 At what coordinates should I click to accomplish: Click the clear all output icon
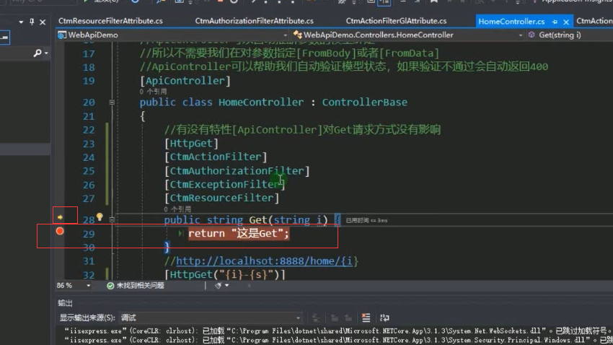[366, 318]
